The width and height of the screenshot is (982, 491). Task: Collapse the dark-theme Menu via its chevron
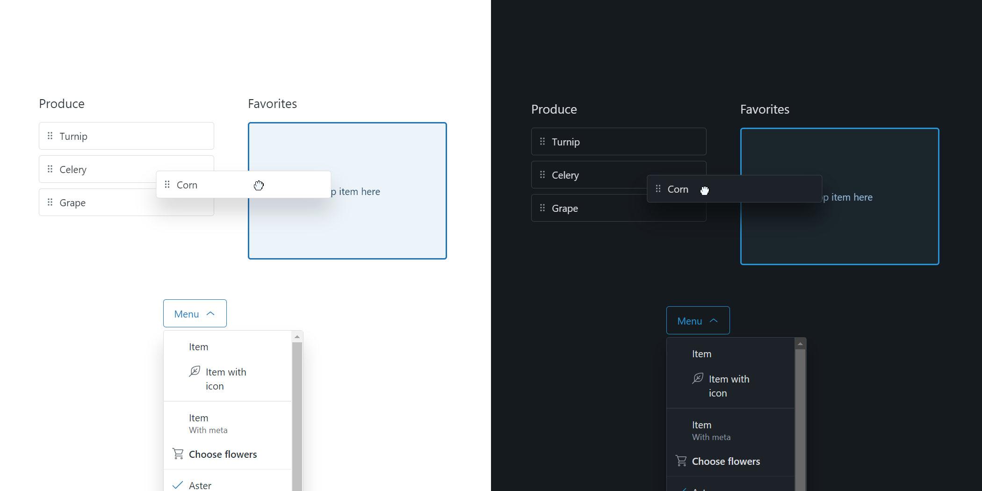714,320
